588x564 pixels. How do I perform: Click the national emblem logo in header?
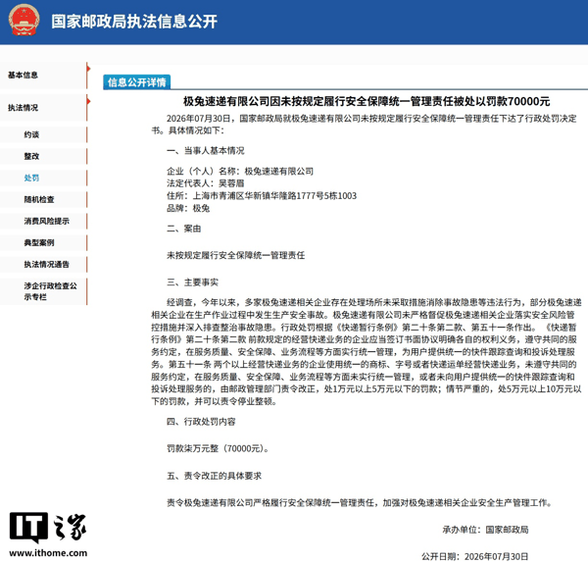coord(24,22)
